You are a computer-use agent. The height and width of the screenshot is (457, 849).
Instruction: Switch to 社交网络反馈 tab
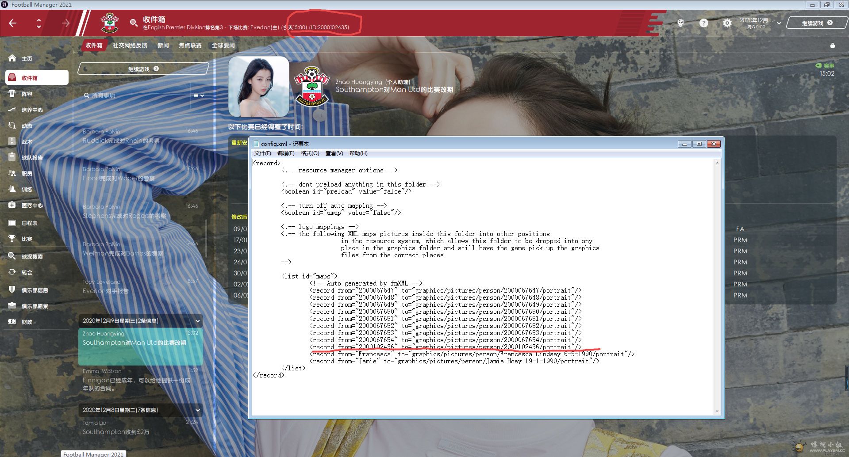point(130,45)
